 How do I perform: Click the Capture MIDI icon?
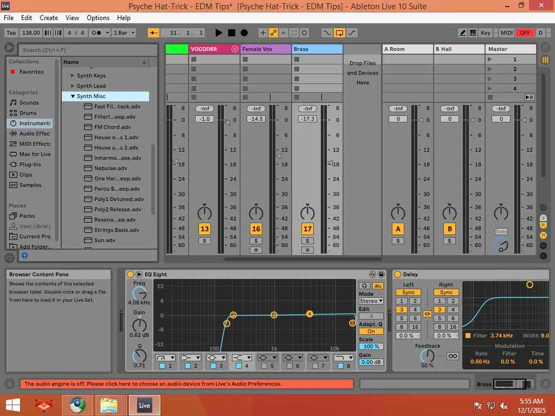(x=294, y=33)
